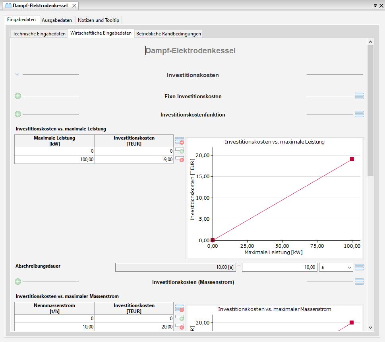Click the Dampf-Elektrodenkessel page title text
The height and width of the screenshot is (342, 385).
pyautogui.click(x=191, y=51)
